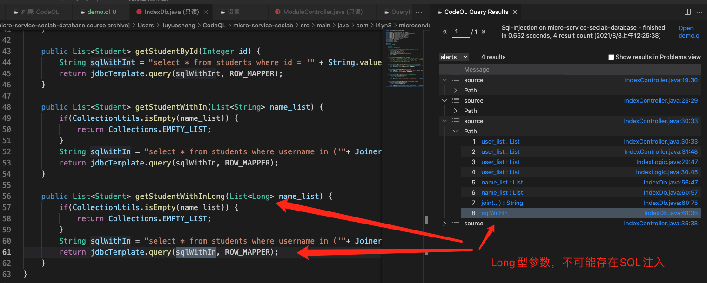
Task: Click the alert list icon beside first source result
Action: click(x=455, y=79)
